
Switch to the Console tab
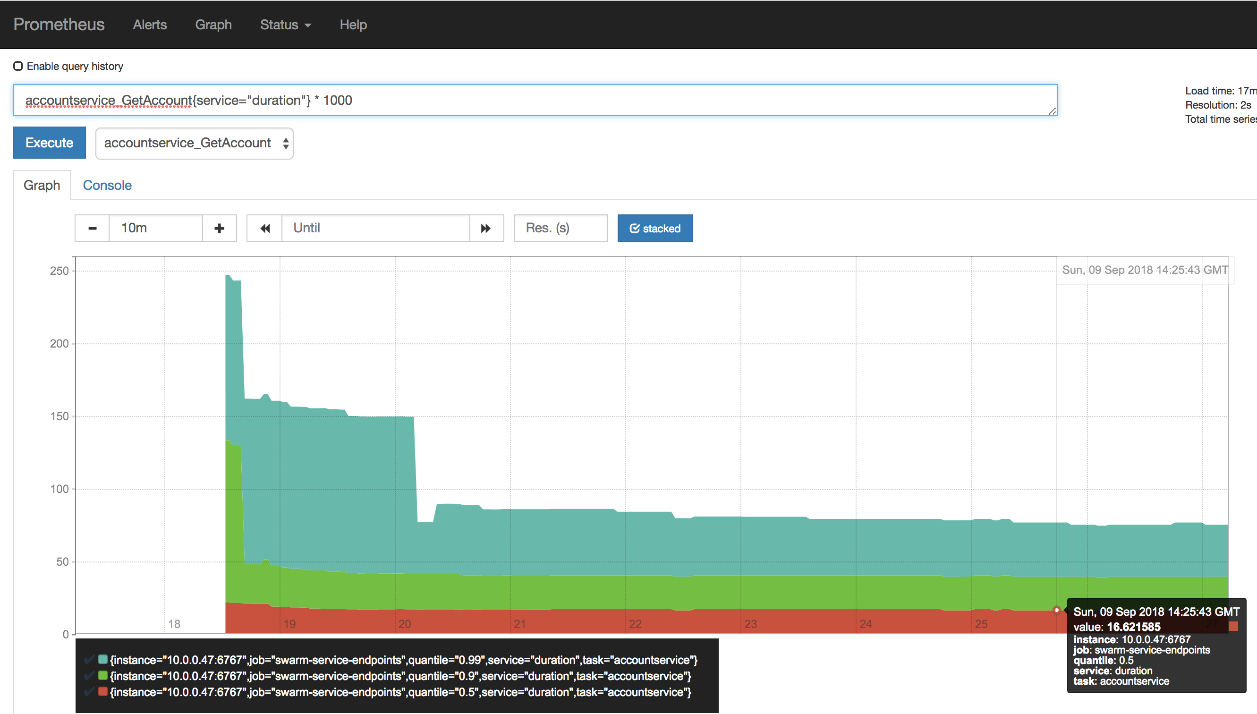[x=107, y=186]
